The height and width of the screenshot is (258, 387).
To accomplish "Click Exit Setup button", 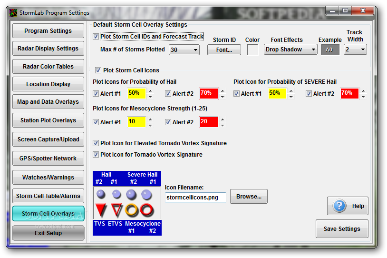I will (x=48, y=233).
